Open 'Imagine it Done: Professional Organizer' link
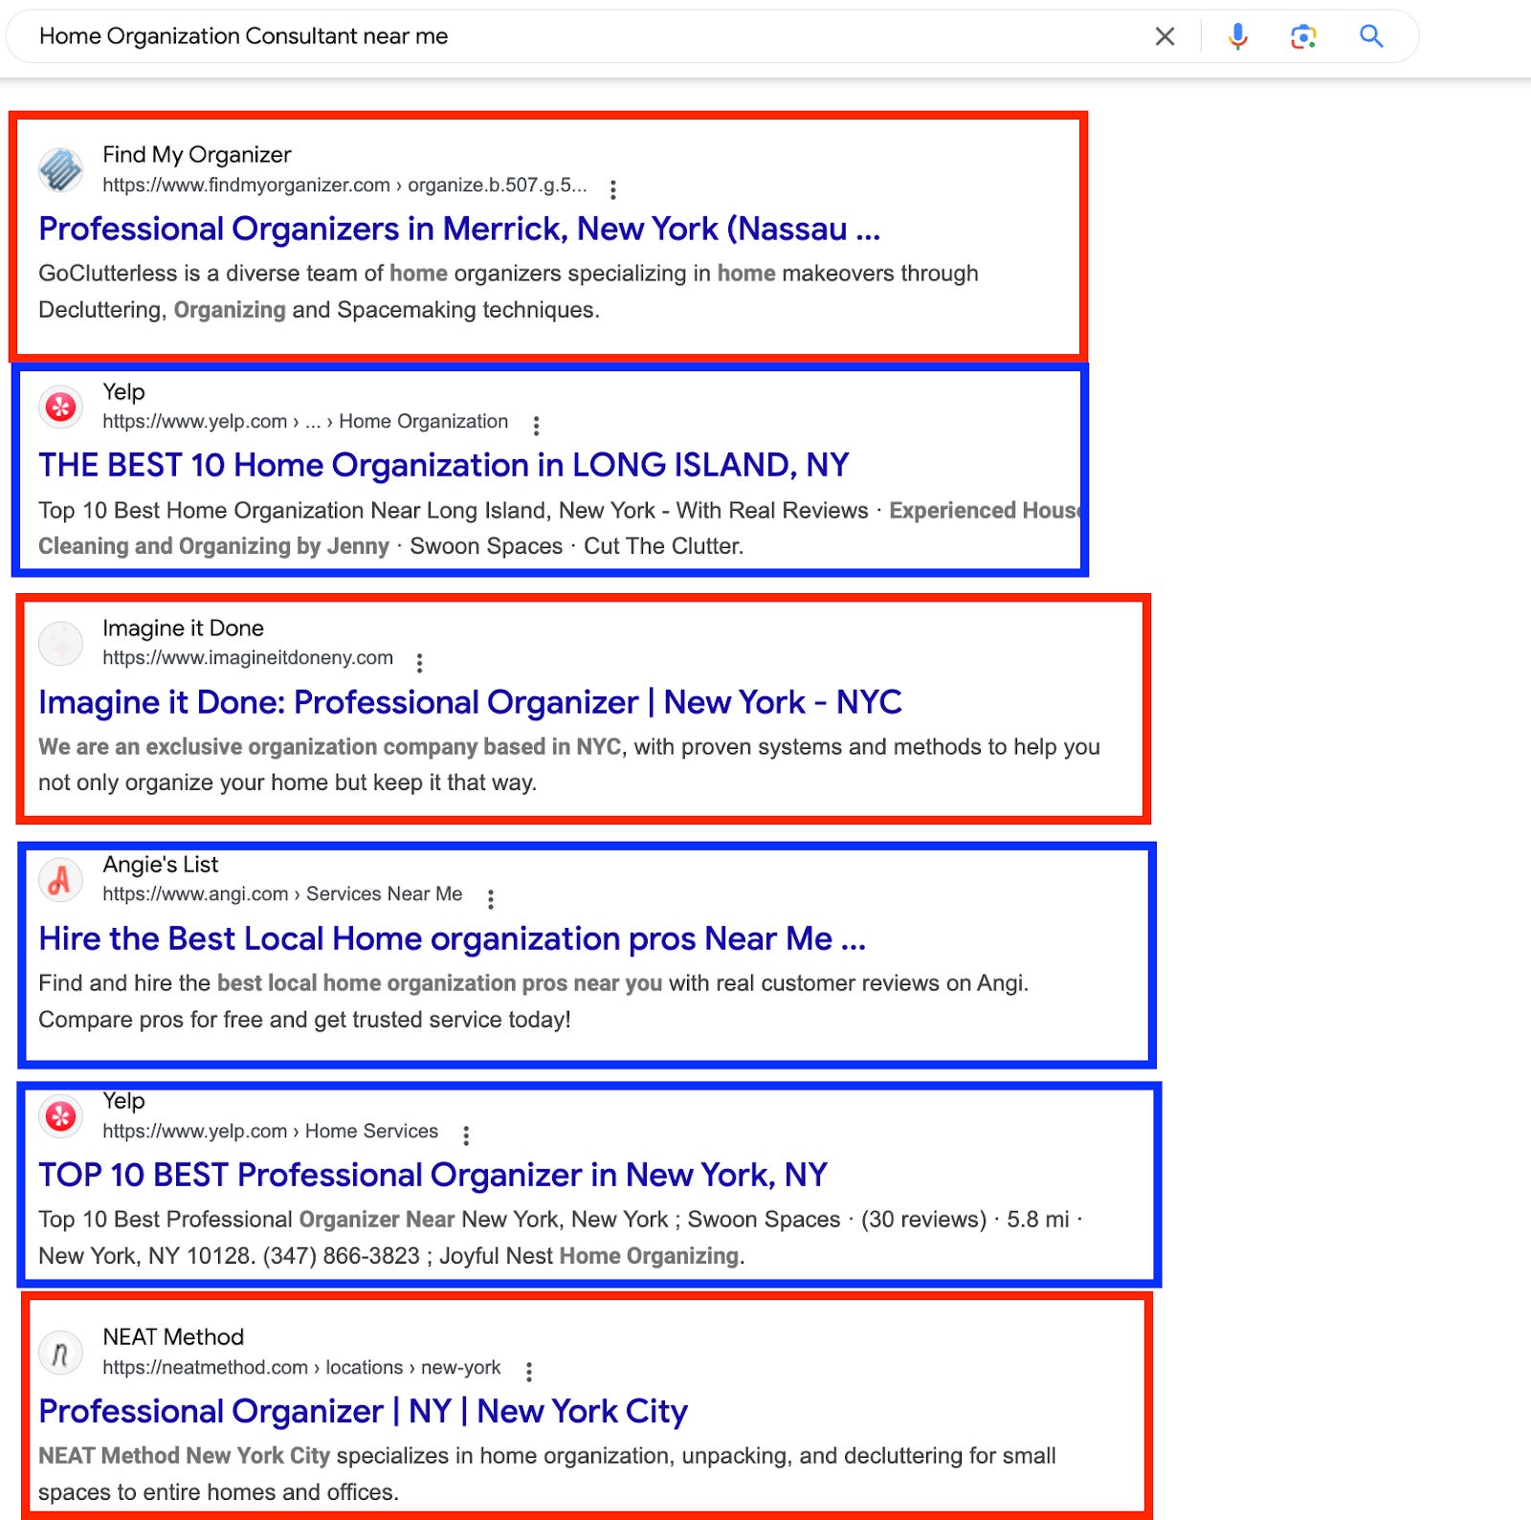Image resolution: width=1531 pixels, height=1520 pixels. pos(470,703)
